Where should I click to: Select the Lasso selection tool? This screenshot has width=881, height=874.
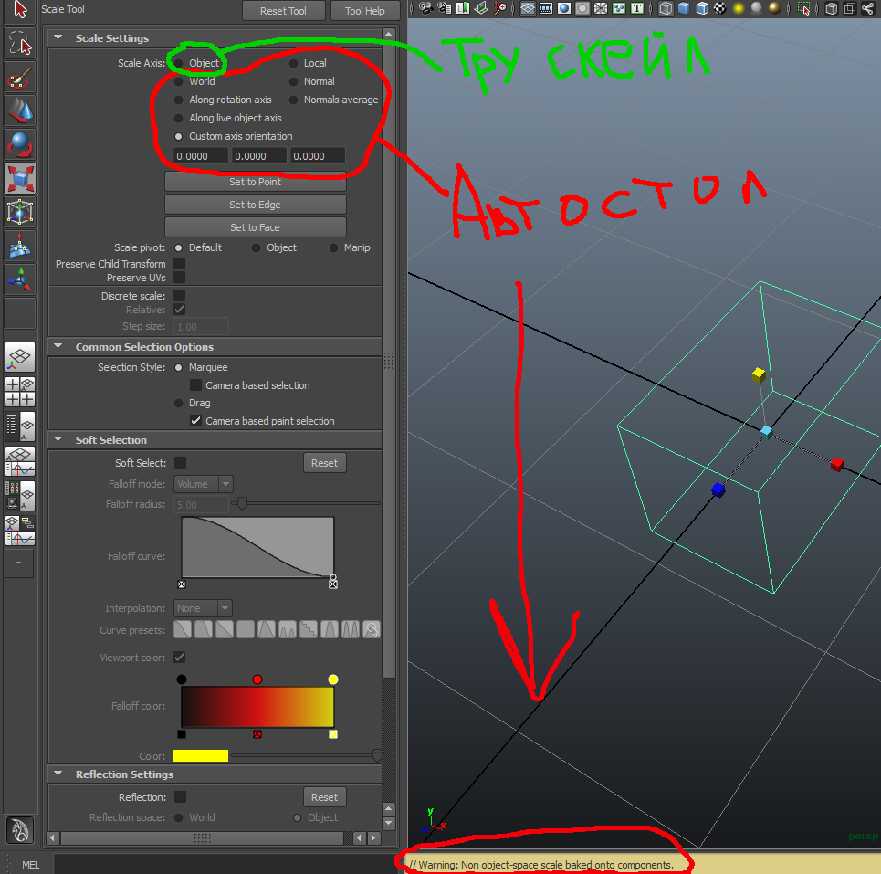click(19, 43)
